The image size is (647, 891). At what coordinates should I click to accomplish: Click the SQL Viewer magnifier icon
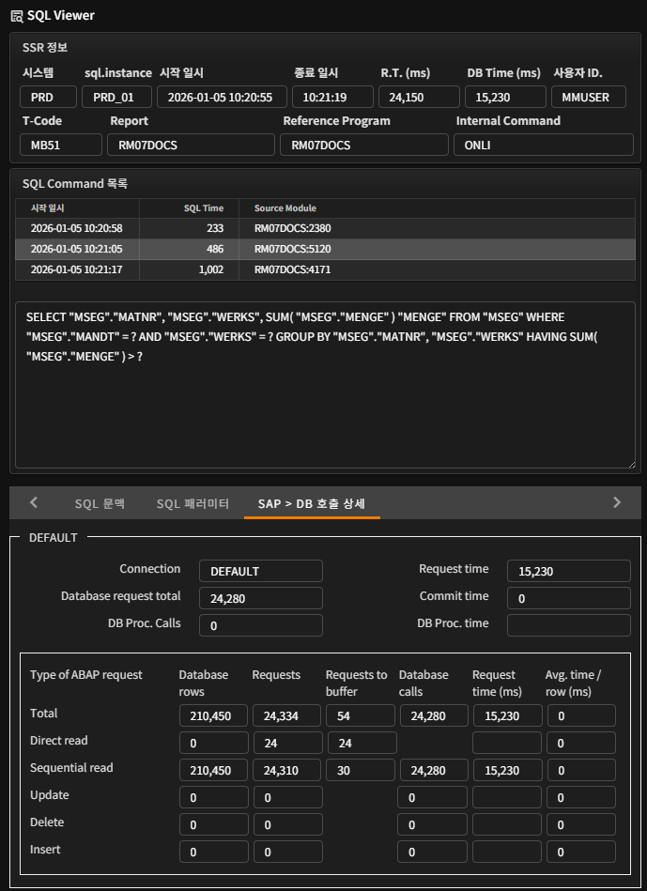17,16
